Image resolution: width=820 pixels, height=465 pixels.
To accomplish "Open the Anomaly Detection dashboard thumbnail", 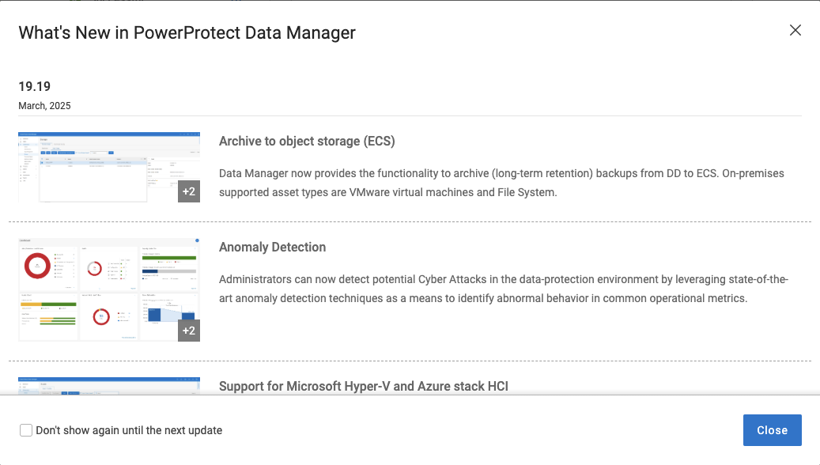I will click(109, 289).
